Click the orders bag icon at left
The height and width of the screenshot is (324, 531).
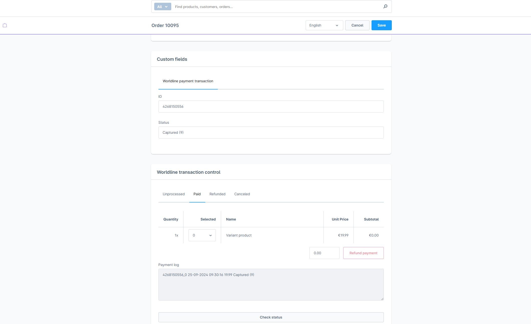[x=5, y=25]
